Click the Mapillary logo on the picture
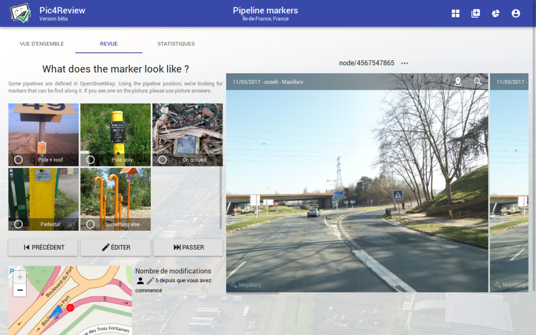 pos(246,285)
